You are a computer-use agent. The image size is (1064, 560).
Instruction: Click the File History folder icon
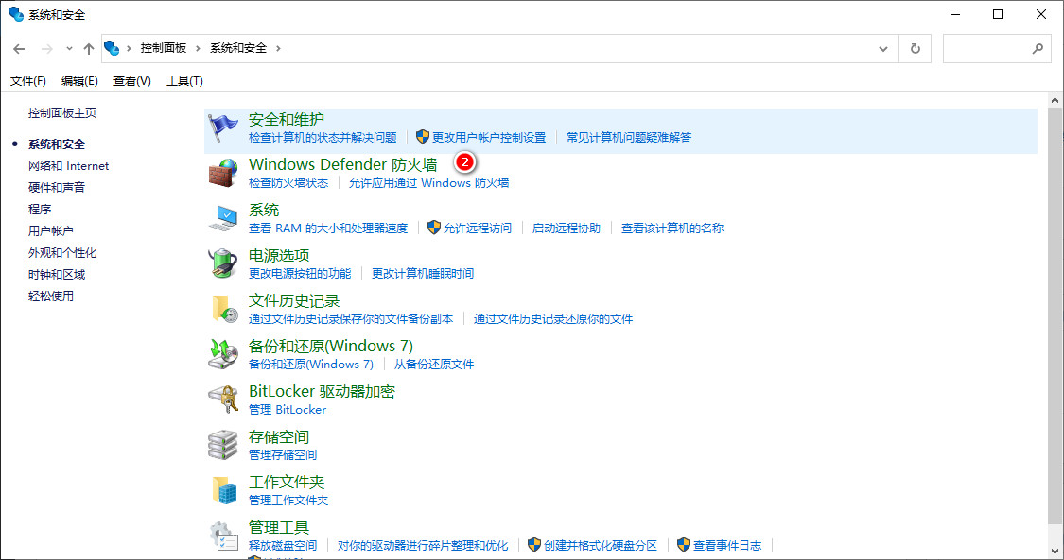tap(223, 308)
